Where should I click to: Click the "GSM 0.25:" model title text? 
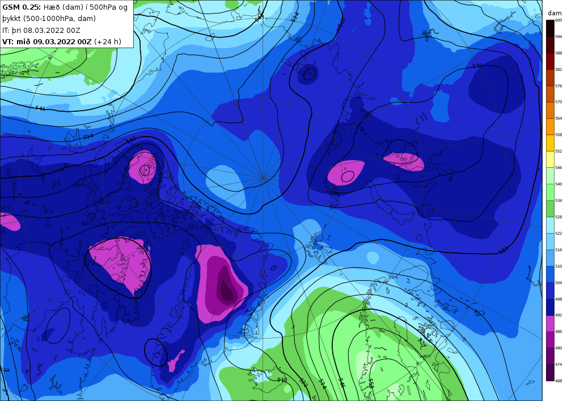pos(22,7)
